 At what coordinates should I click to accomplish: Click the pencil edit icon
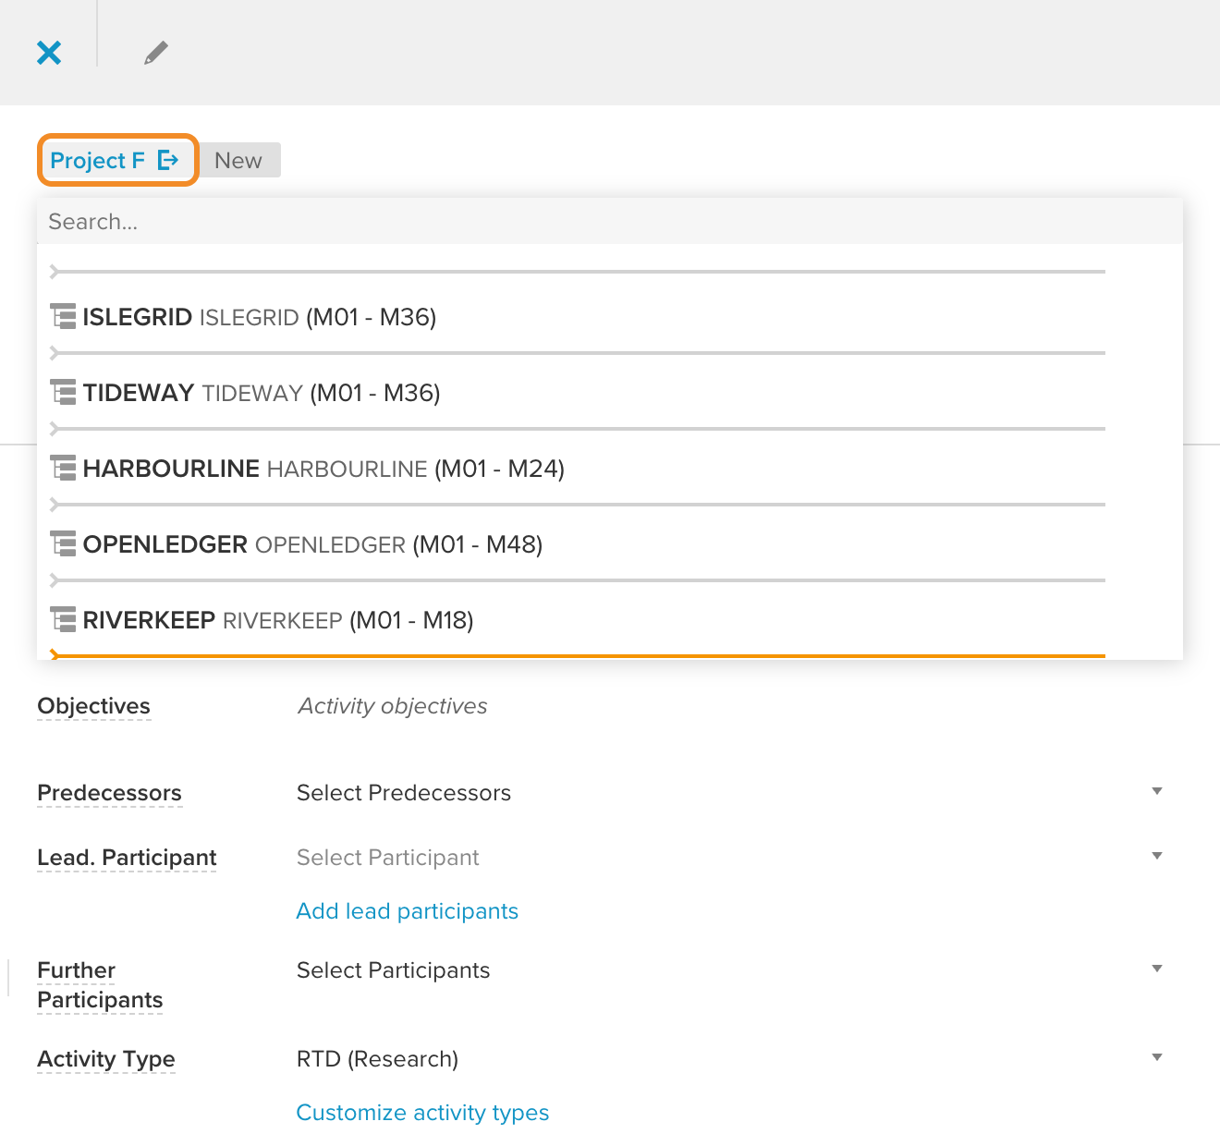[156, 53]
